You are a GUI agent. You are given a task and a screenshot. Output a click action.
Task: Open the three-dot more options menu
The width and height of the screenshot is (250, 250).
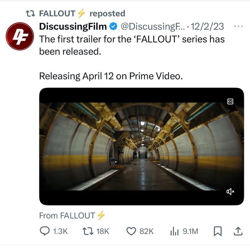coord(238,27)
